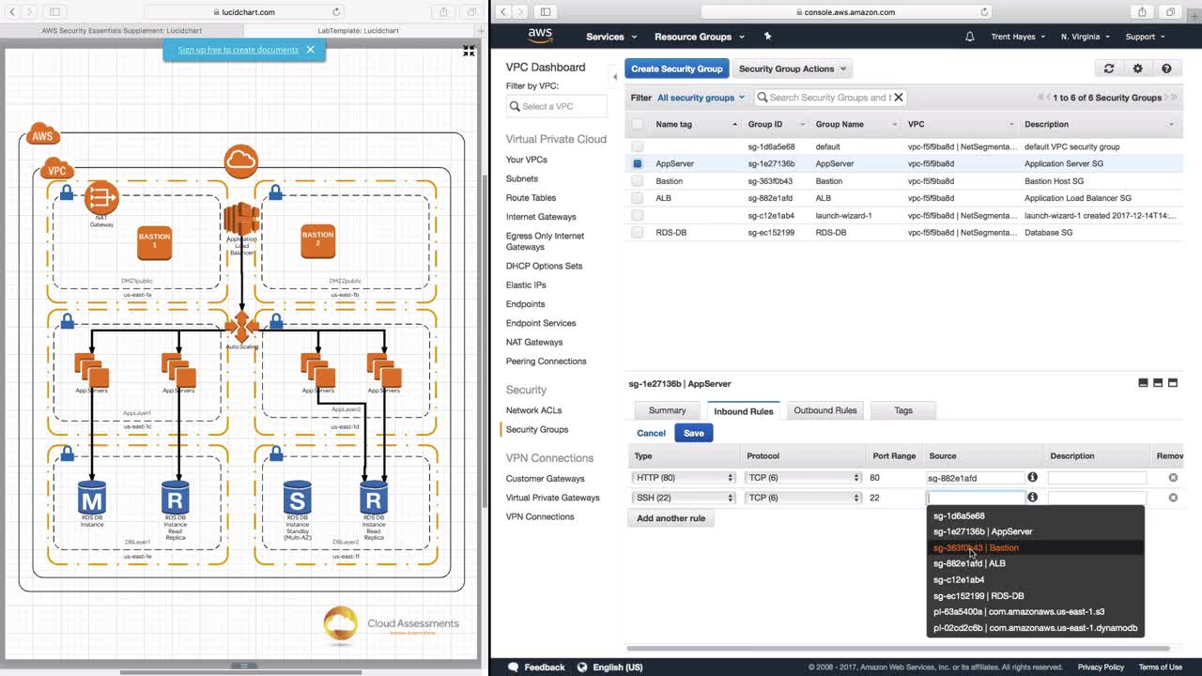Open the help question mark icon

1166,69
